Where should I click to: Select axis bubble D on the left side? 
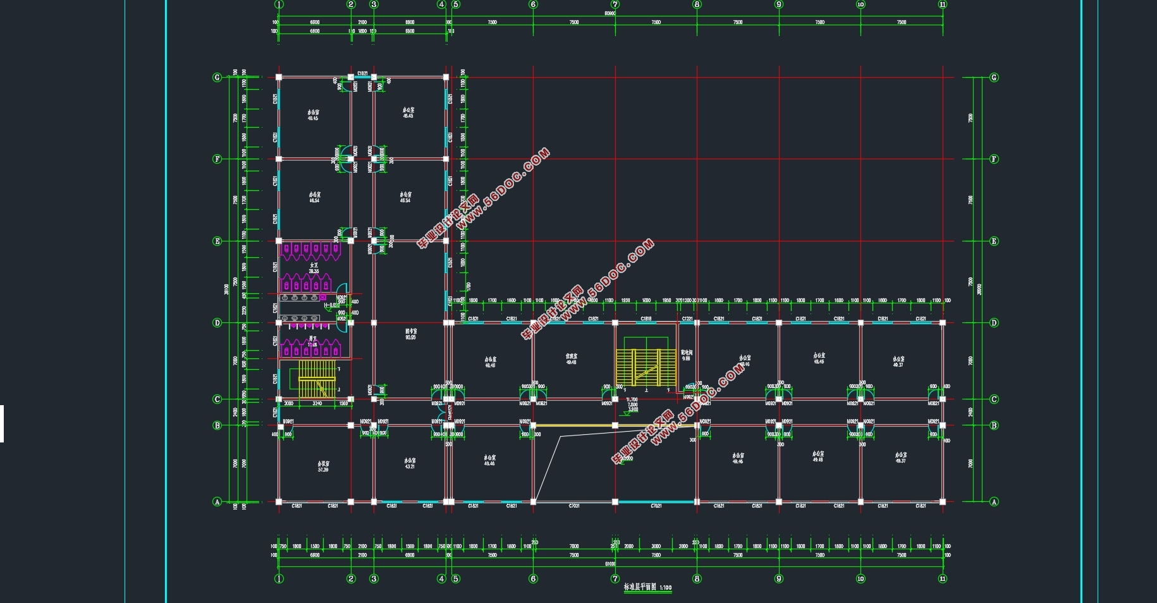[x=217, y=322]
